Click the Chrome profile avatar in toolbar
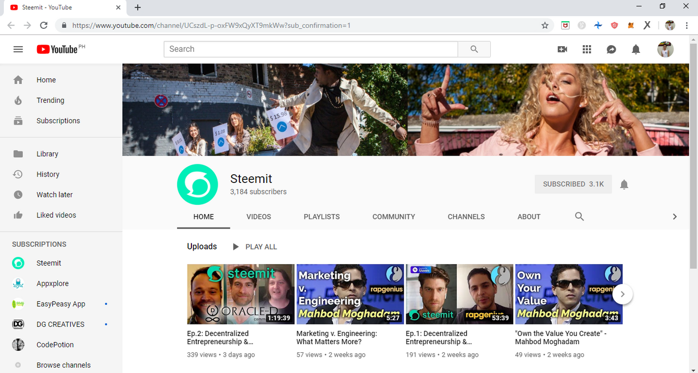Screen dimensions: 698x373 pyautogui.click(x=670, y=25)
